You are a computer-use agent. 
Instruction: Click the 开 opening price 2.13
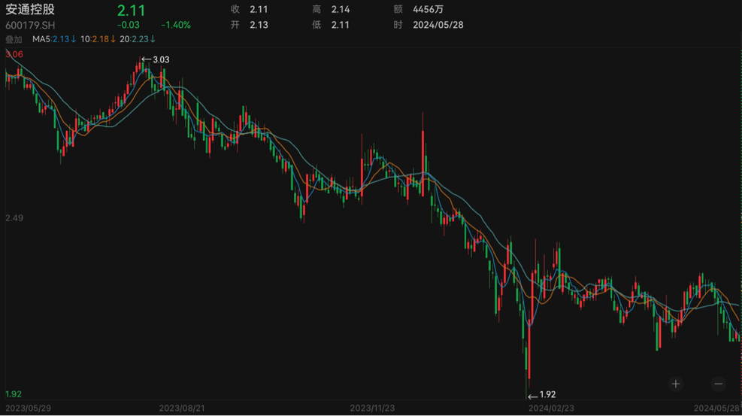pos(259,25)
